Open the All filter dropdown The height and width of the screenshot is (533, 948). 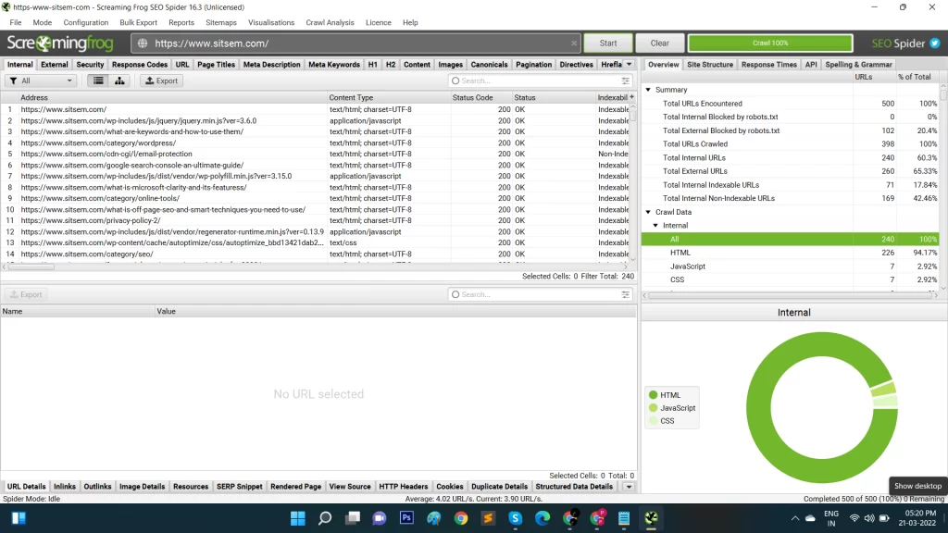[41, 81]
